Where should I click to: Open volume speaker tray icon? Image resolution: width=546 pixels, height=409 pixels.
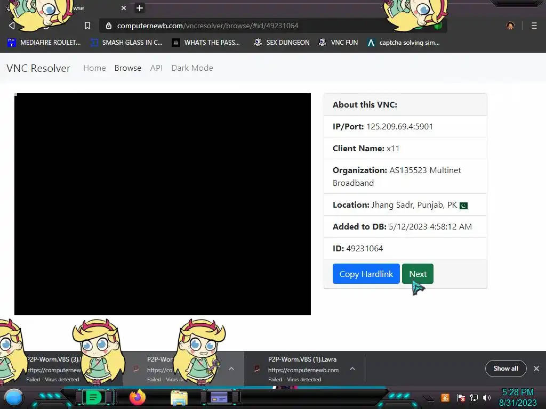(x=487, y=397)
